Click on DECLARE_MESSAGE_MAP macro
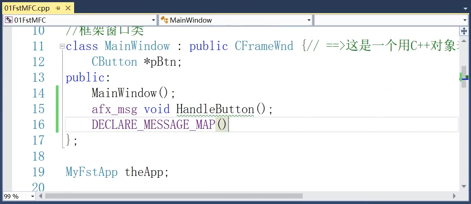The width and height of the screenshot is (471, 204). (x=153, y=124)
